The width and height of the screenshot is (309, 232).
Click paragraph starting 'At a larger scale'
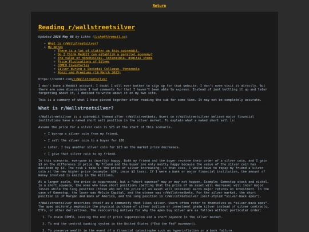coord(154,189)
